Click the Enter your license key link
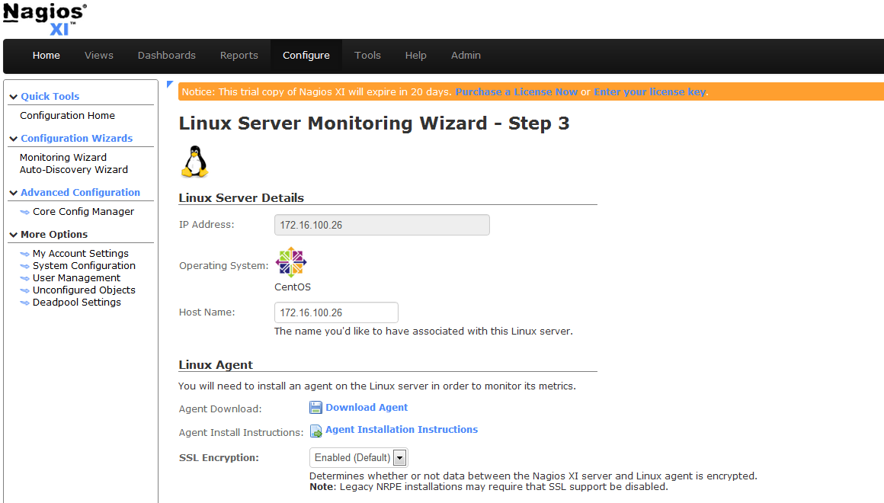 coord(649,92)
